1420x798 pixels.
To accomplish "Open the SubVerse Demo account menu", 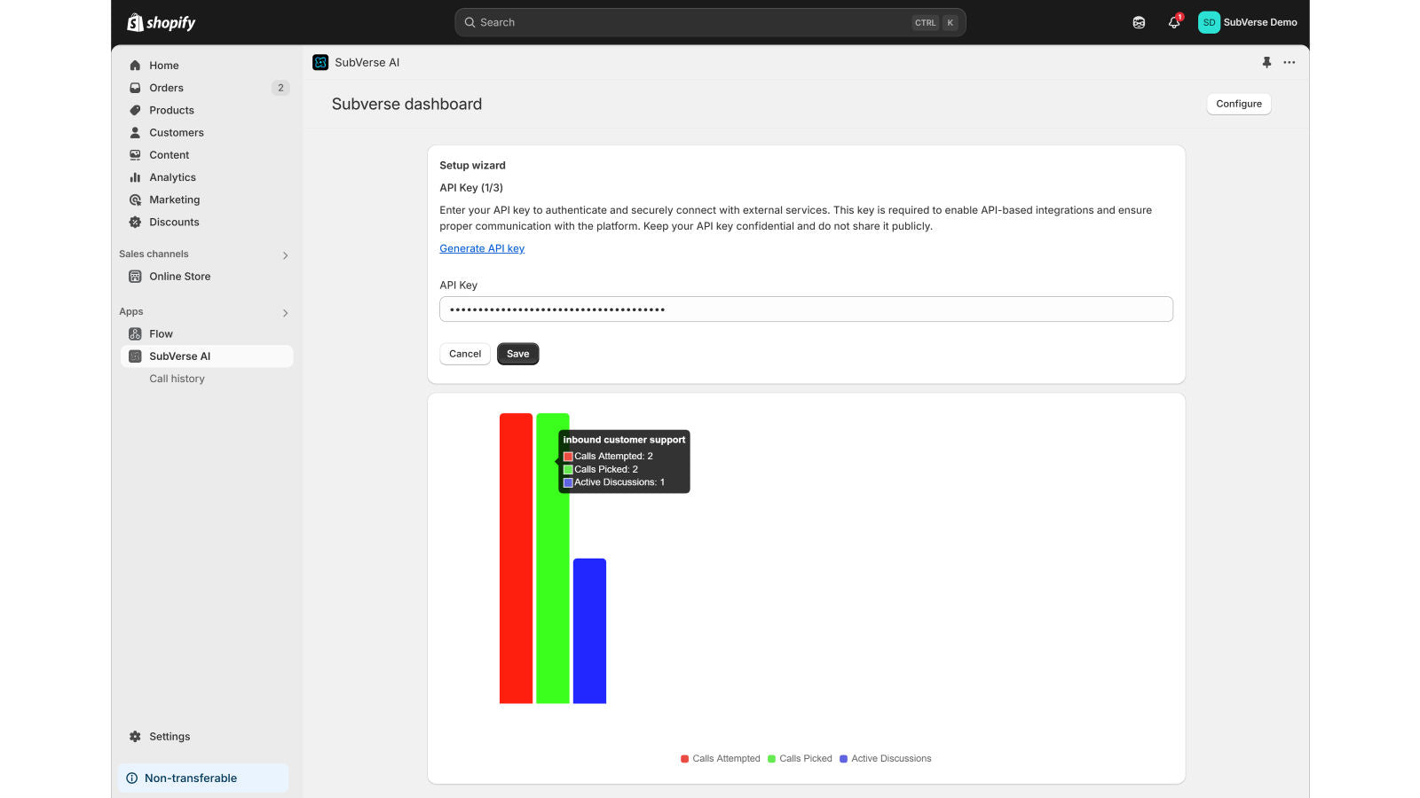I will click(x=1247, y=22).
